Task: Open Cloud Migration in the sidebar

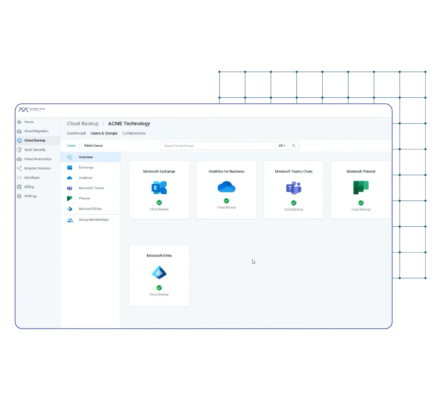Action: coord(38,131)
